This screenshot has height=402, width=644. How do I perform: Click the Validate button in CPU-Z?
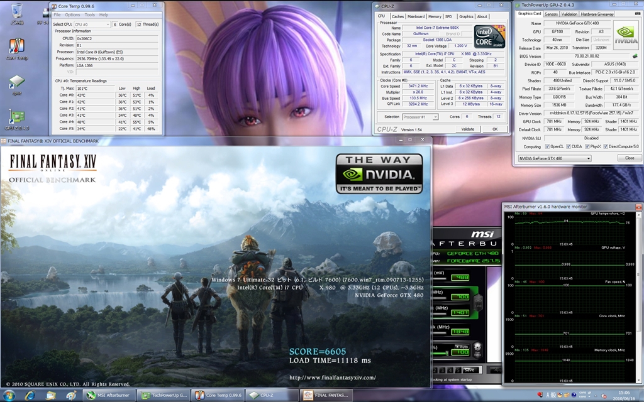coord(468,129)
